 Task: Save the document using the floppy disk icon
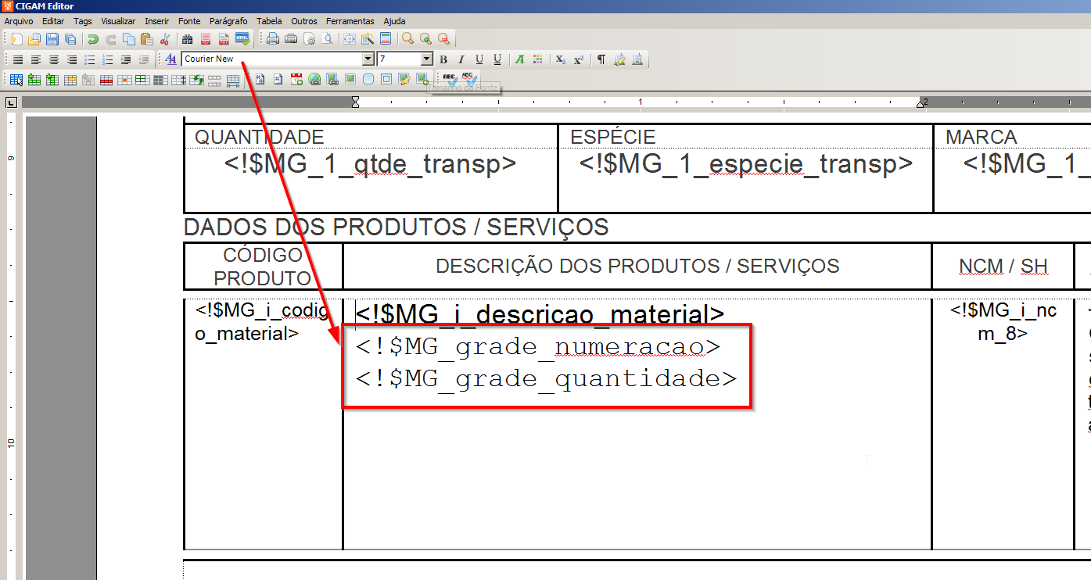52,39
